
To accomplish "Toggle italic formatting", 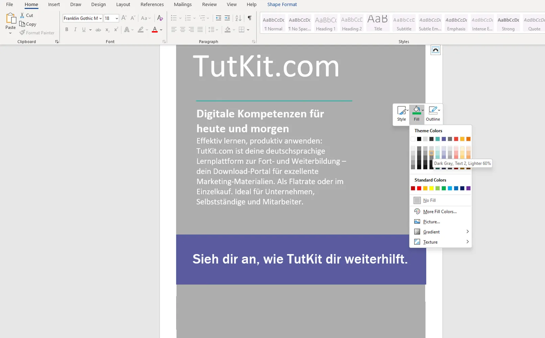I will (x=75, y=30).
